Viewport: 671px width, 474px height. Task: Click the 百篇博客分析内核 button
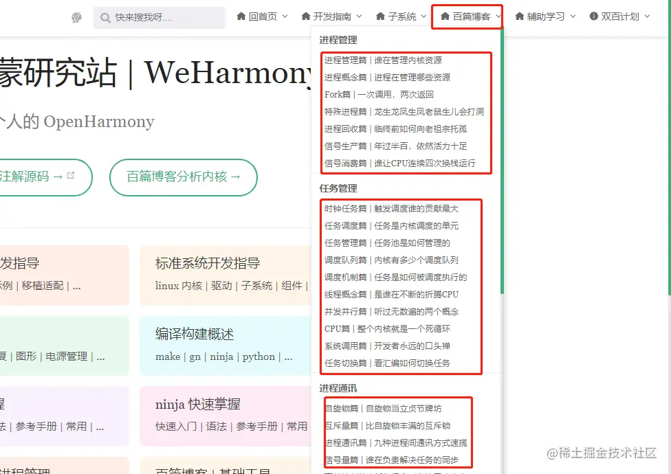[183, 177]
